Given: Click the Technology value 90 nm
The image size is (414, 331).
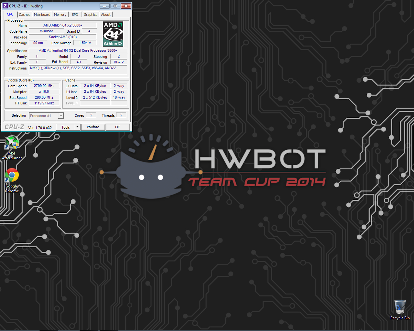Looking at the screenshot, I should [x=38, y=43].
